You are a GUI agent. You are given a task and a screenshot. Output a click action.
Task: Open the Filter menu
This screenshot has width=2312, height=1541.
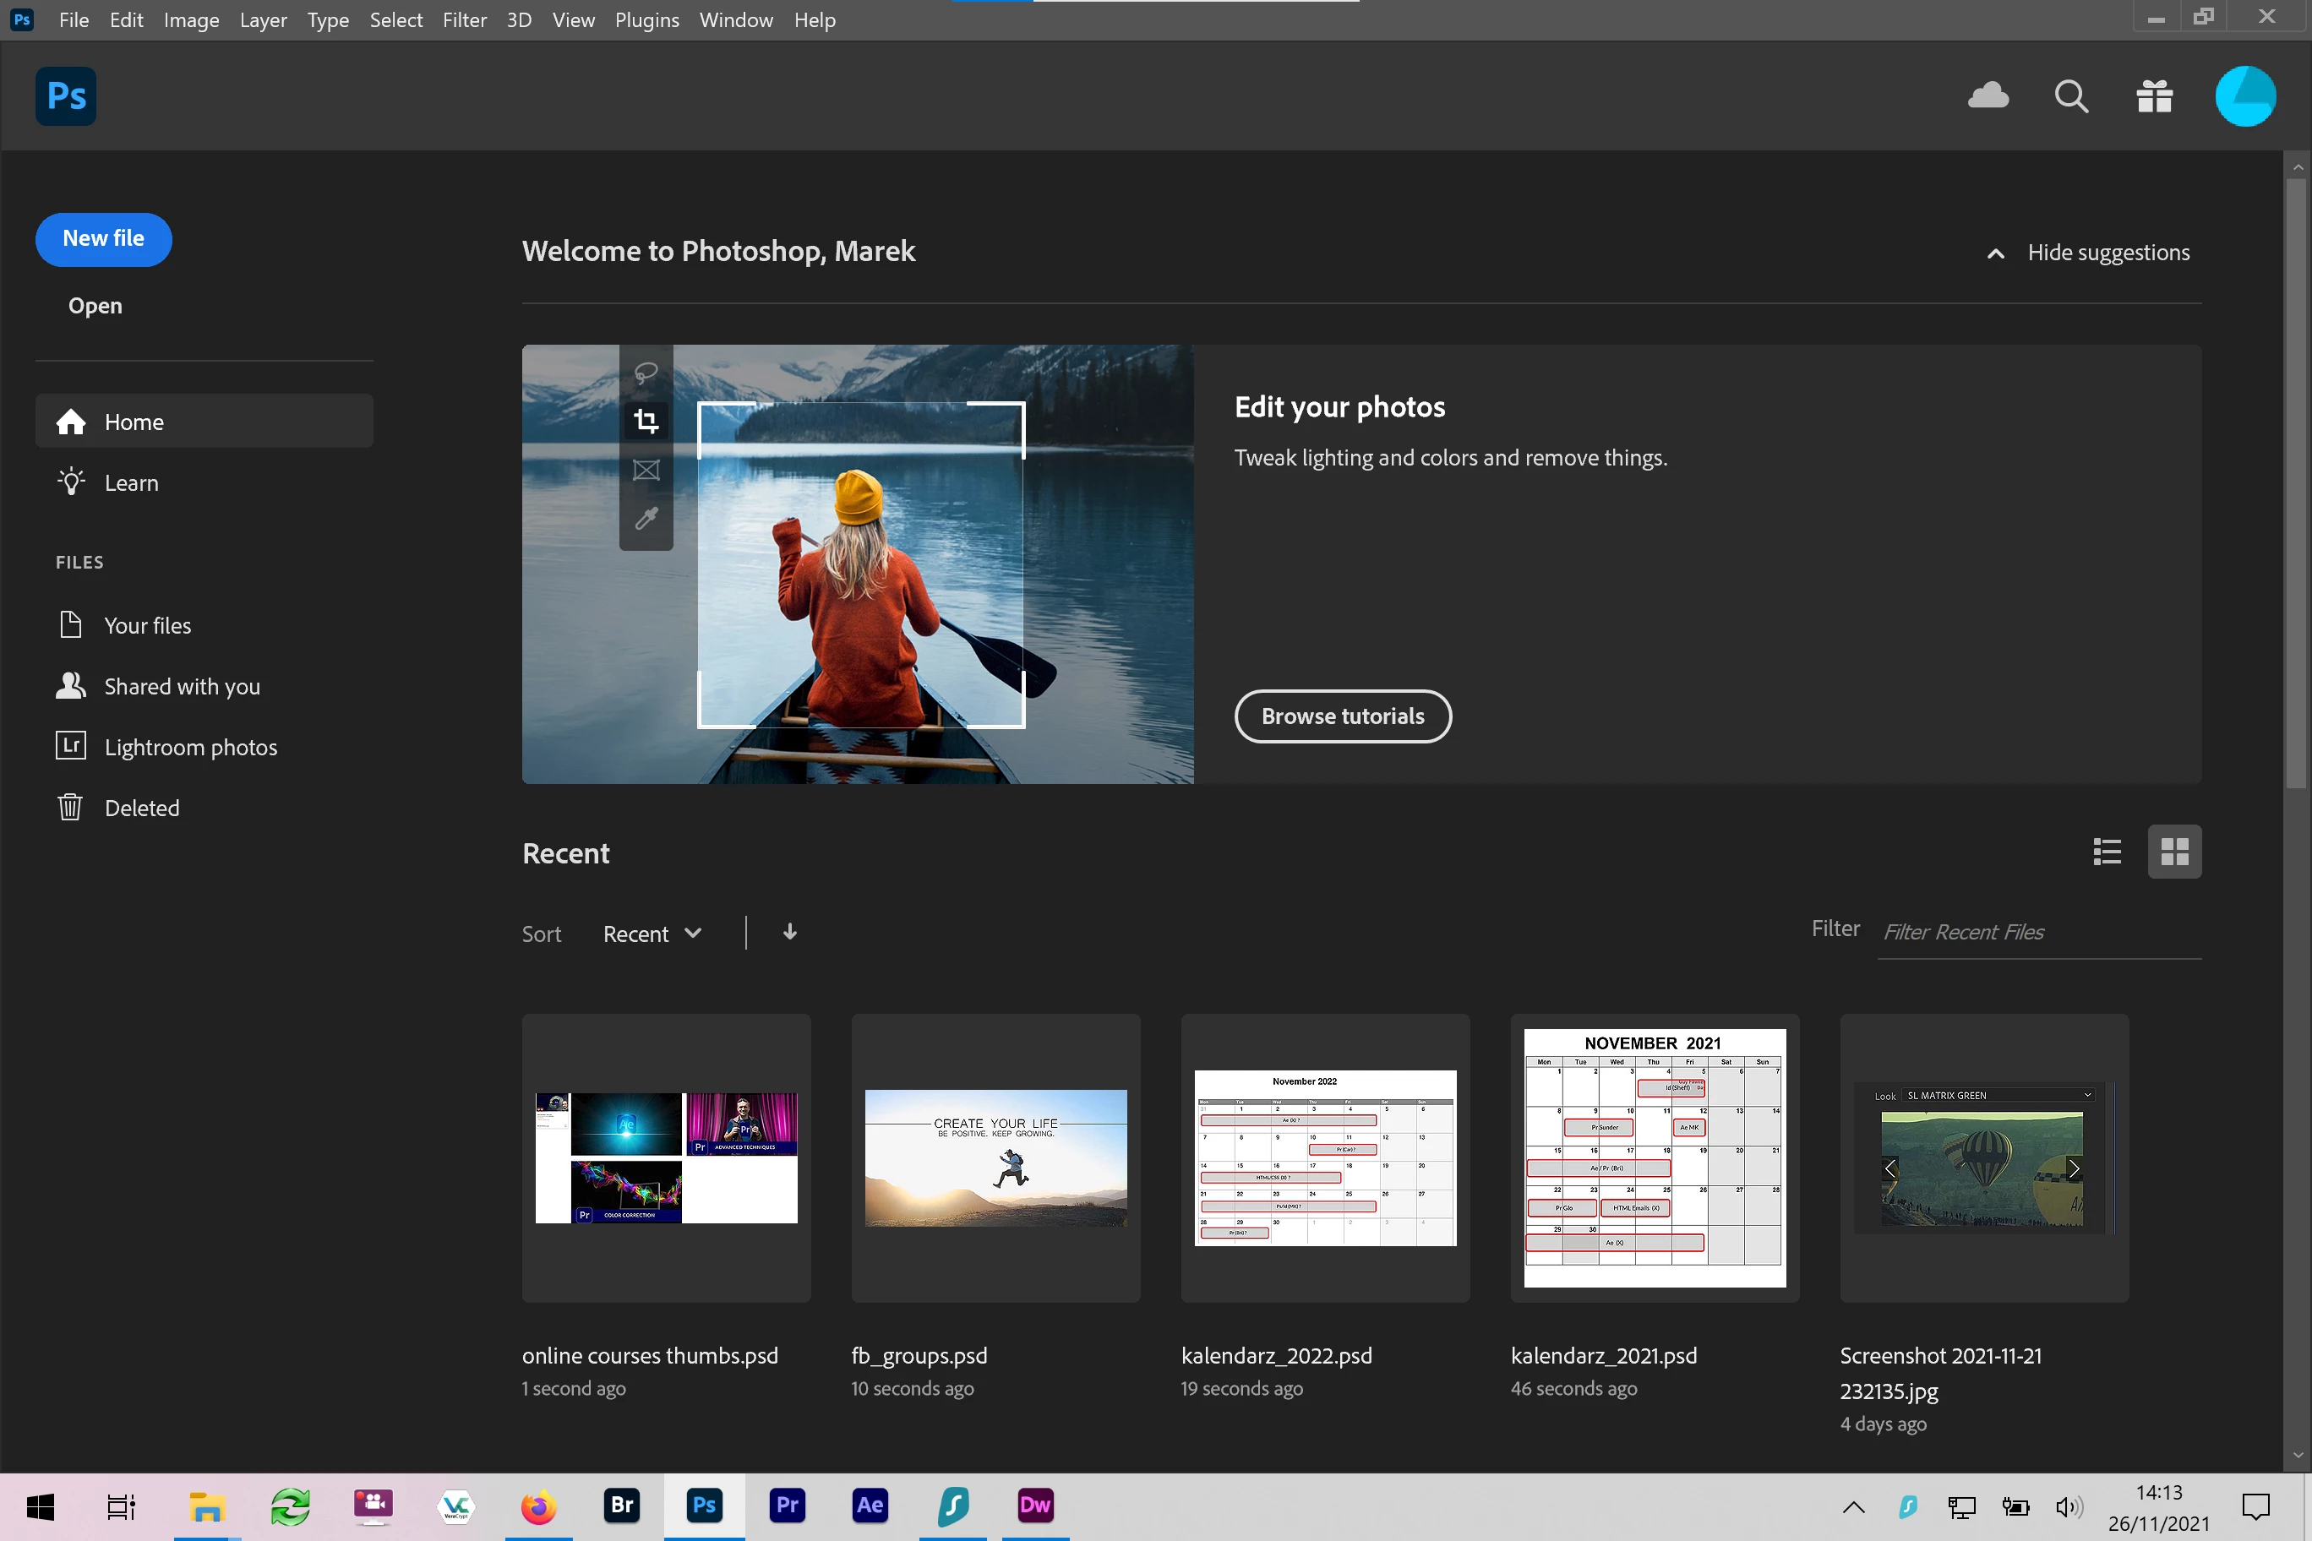coord(464,19)
